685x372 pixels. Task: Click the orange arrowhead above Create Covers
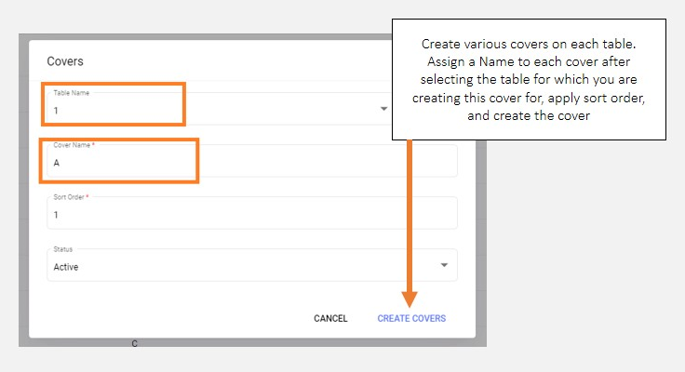410,297
